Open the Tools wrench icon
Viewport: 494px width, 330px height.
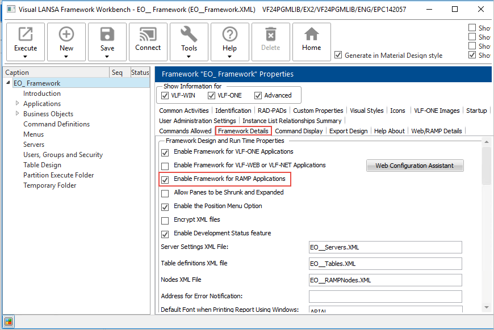(189, 35)
